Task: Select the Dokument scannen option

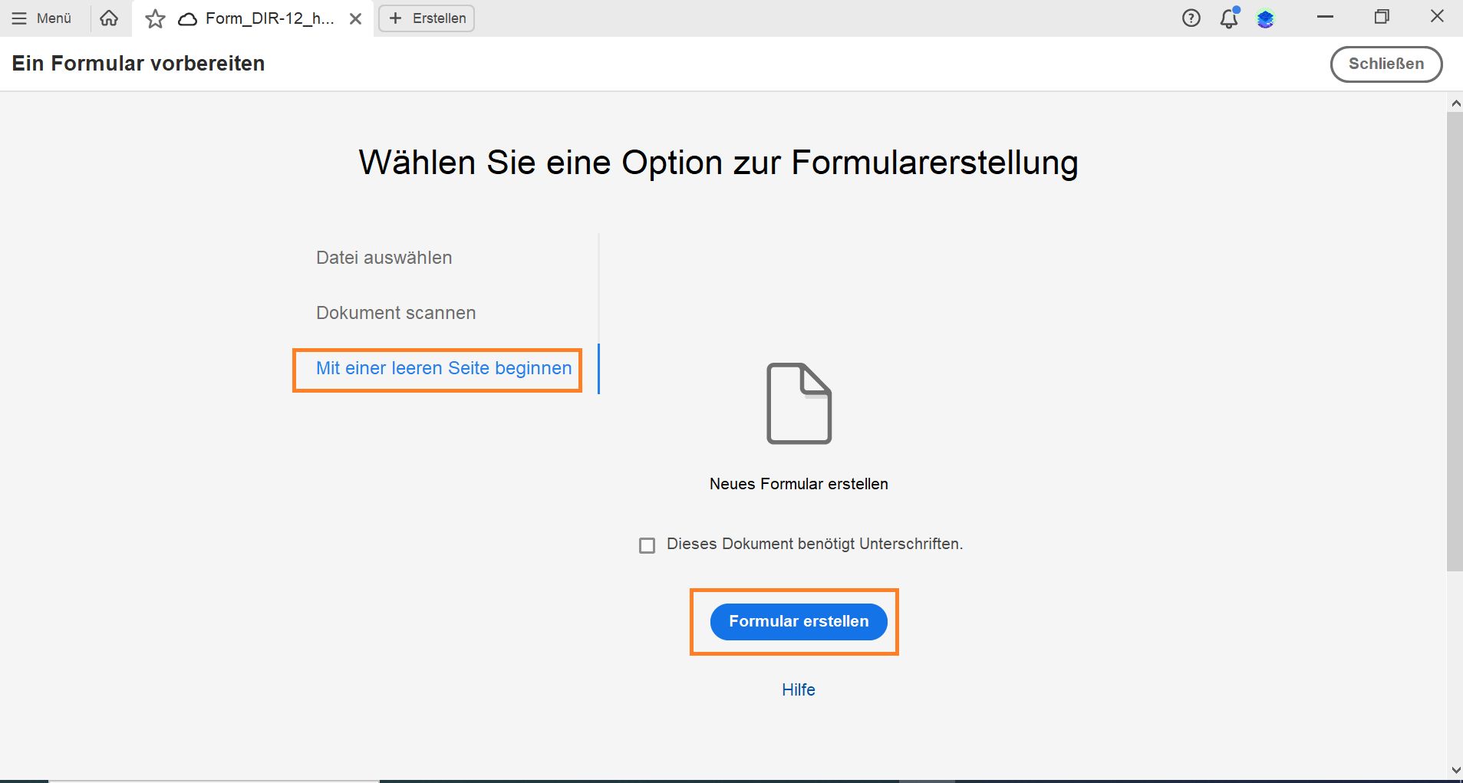Action: [x=396, y=312]
